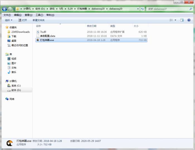Image resolution: width=195 pixels, height=150 pixels.
Task: Select 计算机 in the navigation pane
Action: click(13, 81)
